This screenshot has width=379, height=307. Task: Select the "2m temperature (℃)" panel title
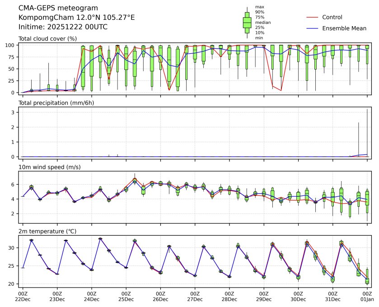click(47, 231)
